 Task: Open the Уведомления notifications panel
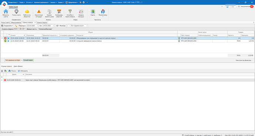click(x=245, y=7)
